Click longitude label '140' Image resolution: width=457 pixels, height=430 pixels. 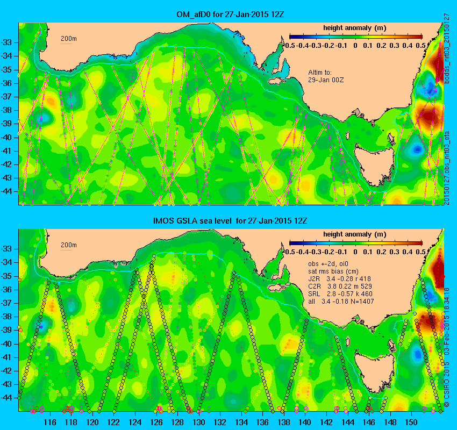(x=305, y=422)
